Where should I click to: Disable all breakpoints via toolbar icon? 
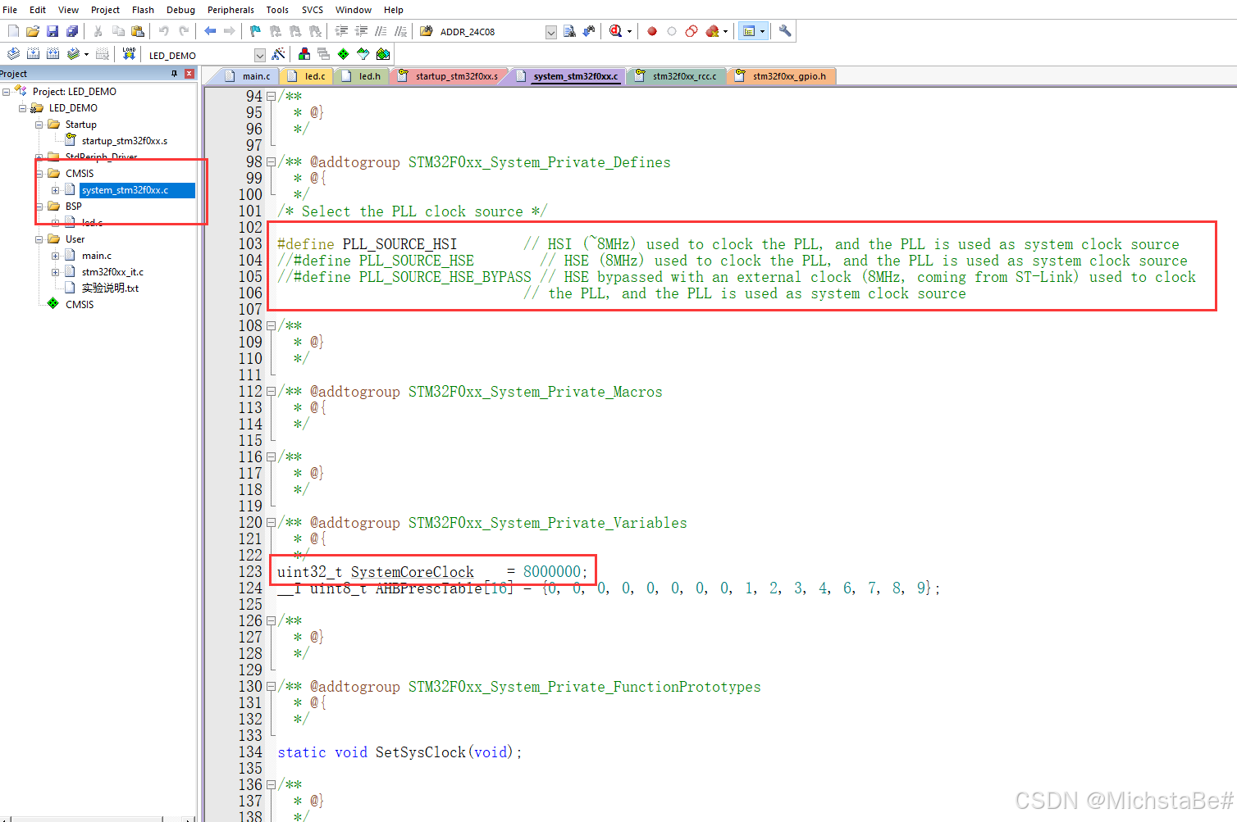691,30
